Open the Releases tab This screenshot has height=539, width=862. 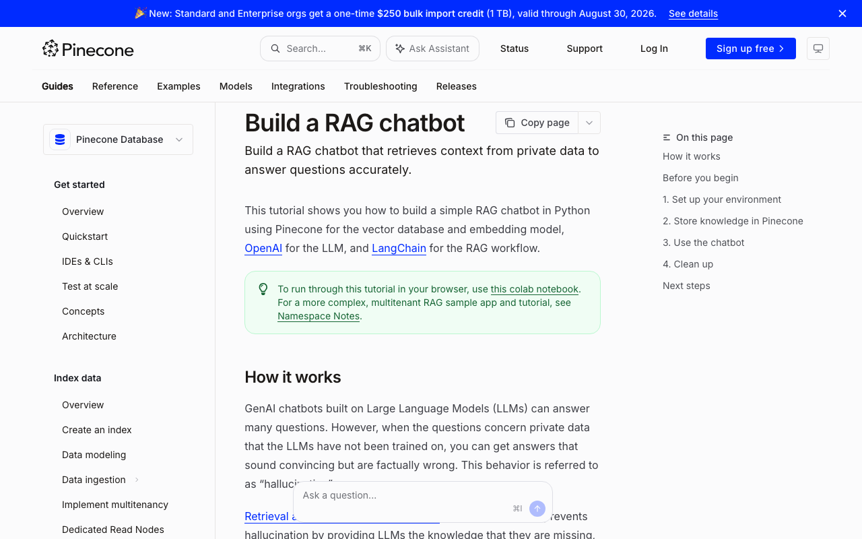coord(457,86)
